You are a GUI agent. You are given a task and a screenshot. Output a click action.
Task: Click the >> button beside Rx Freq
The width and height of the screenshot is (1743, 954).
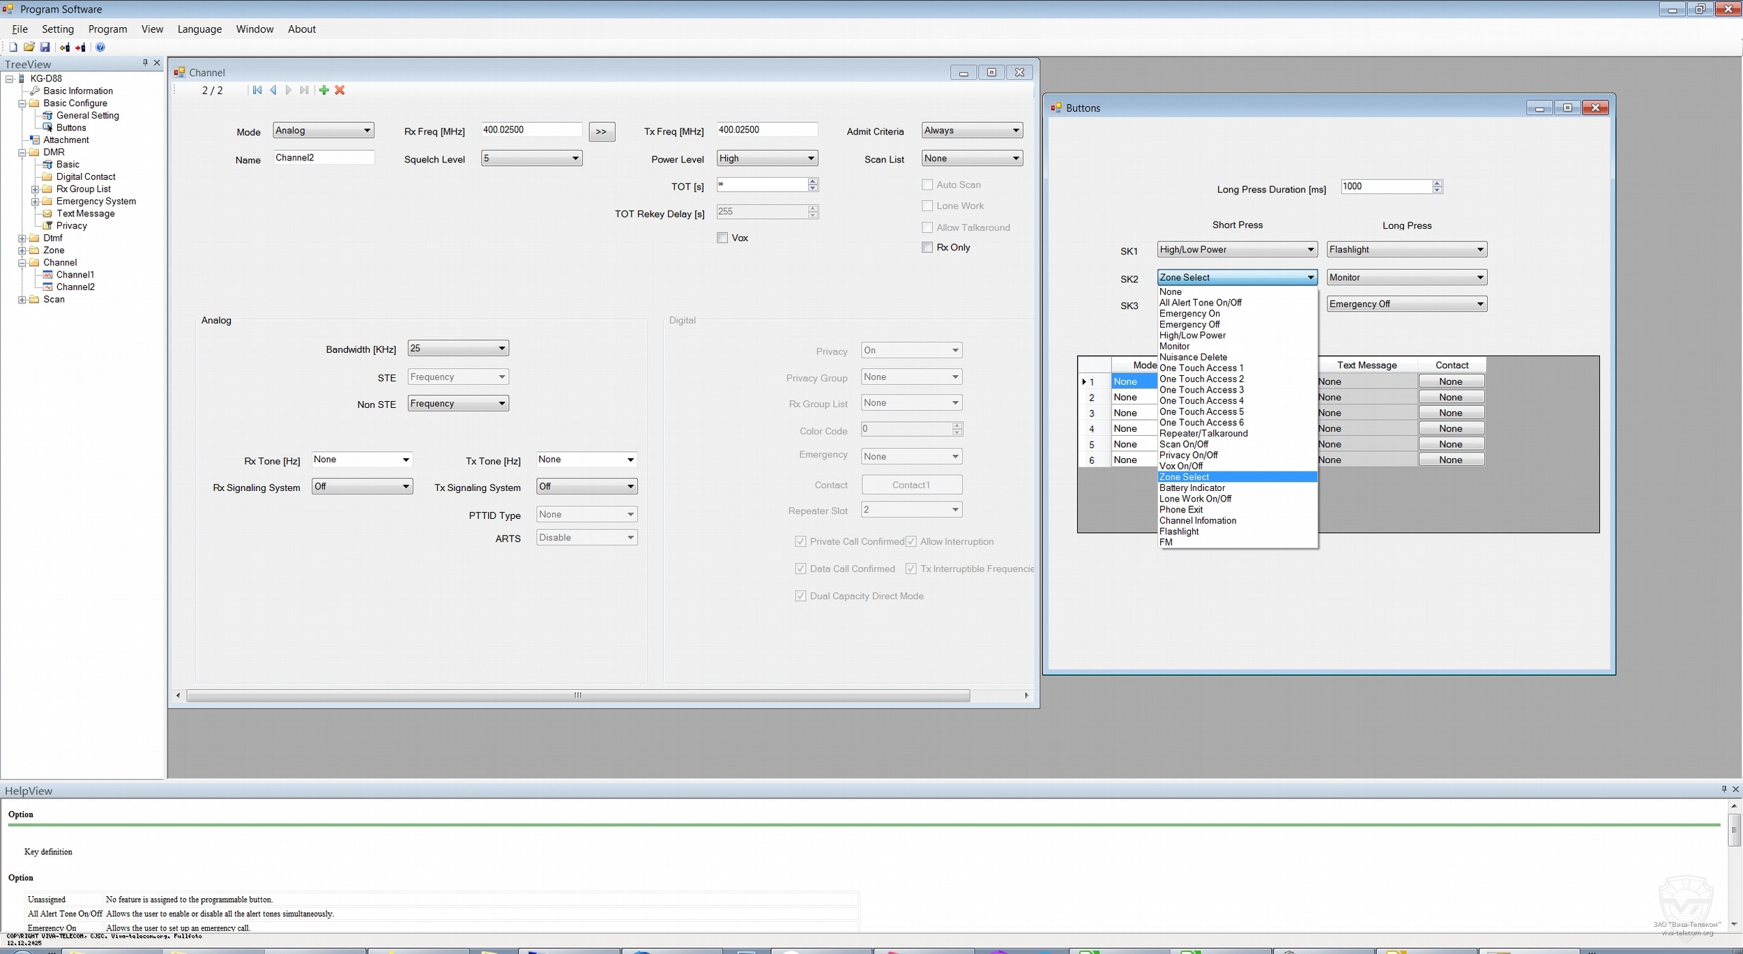pos(601,132)
